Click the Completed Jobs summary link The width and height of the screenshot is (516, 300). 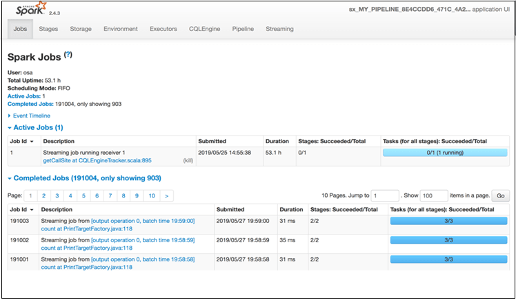[x=30, y=104]
